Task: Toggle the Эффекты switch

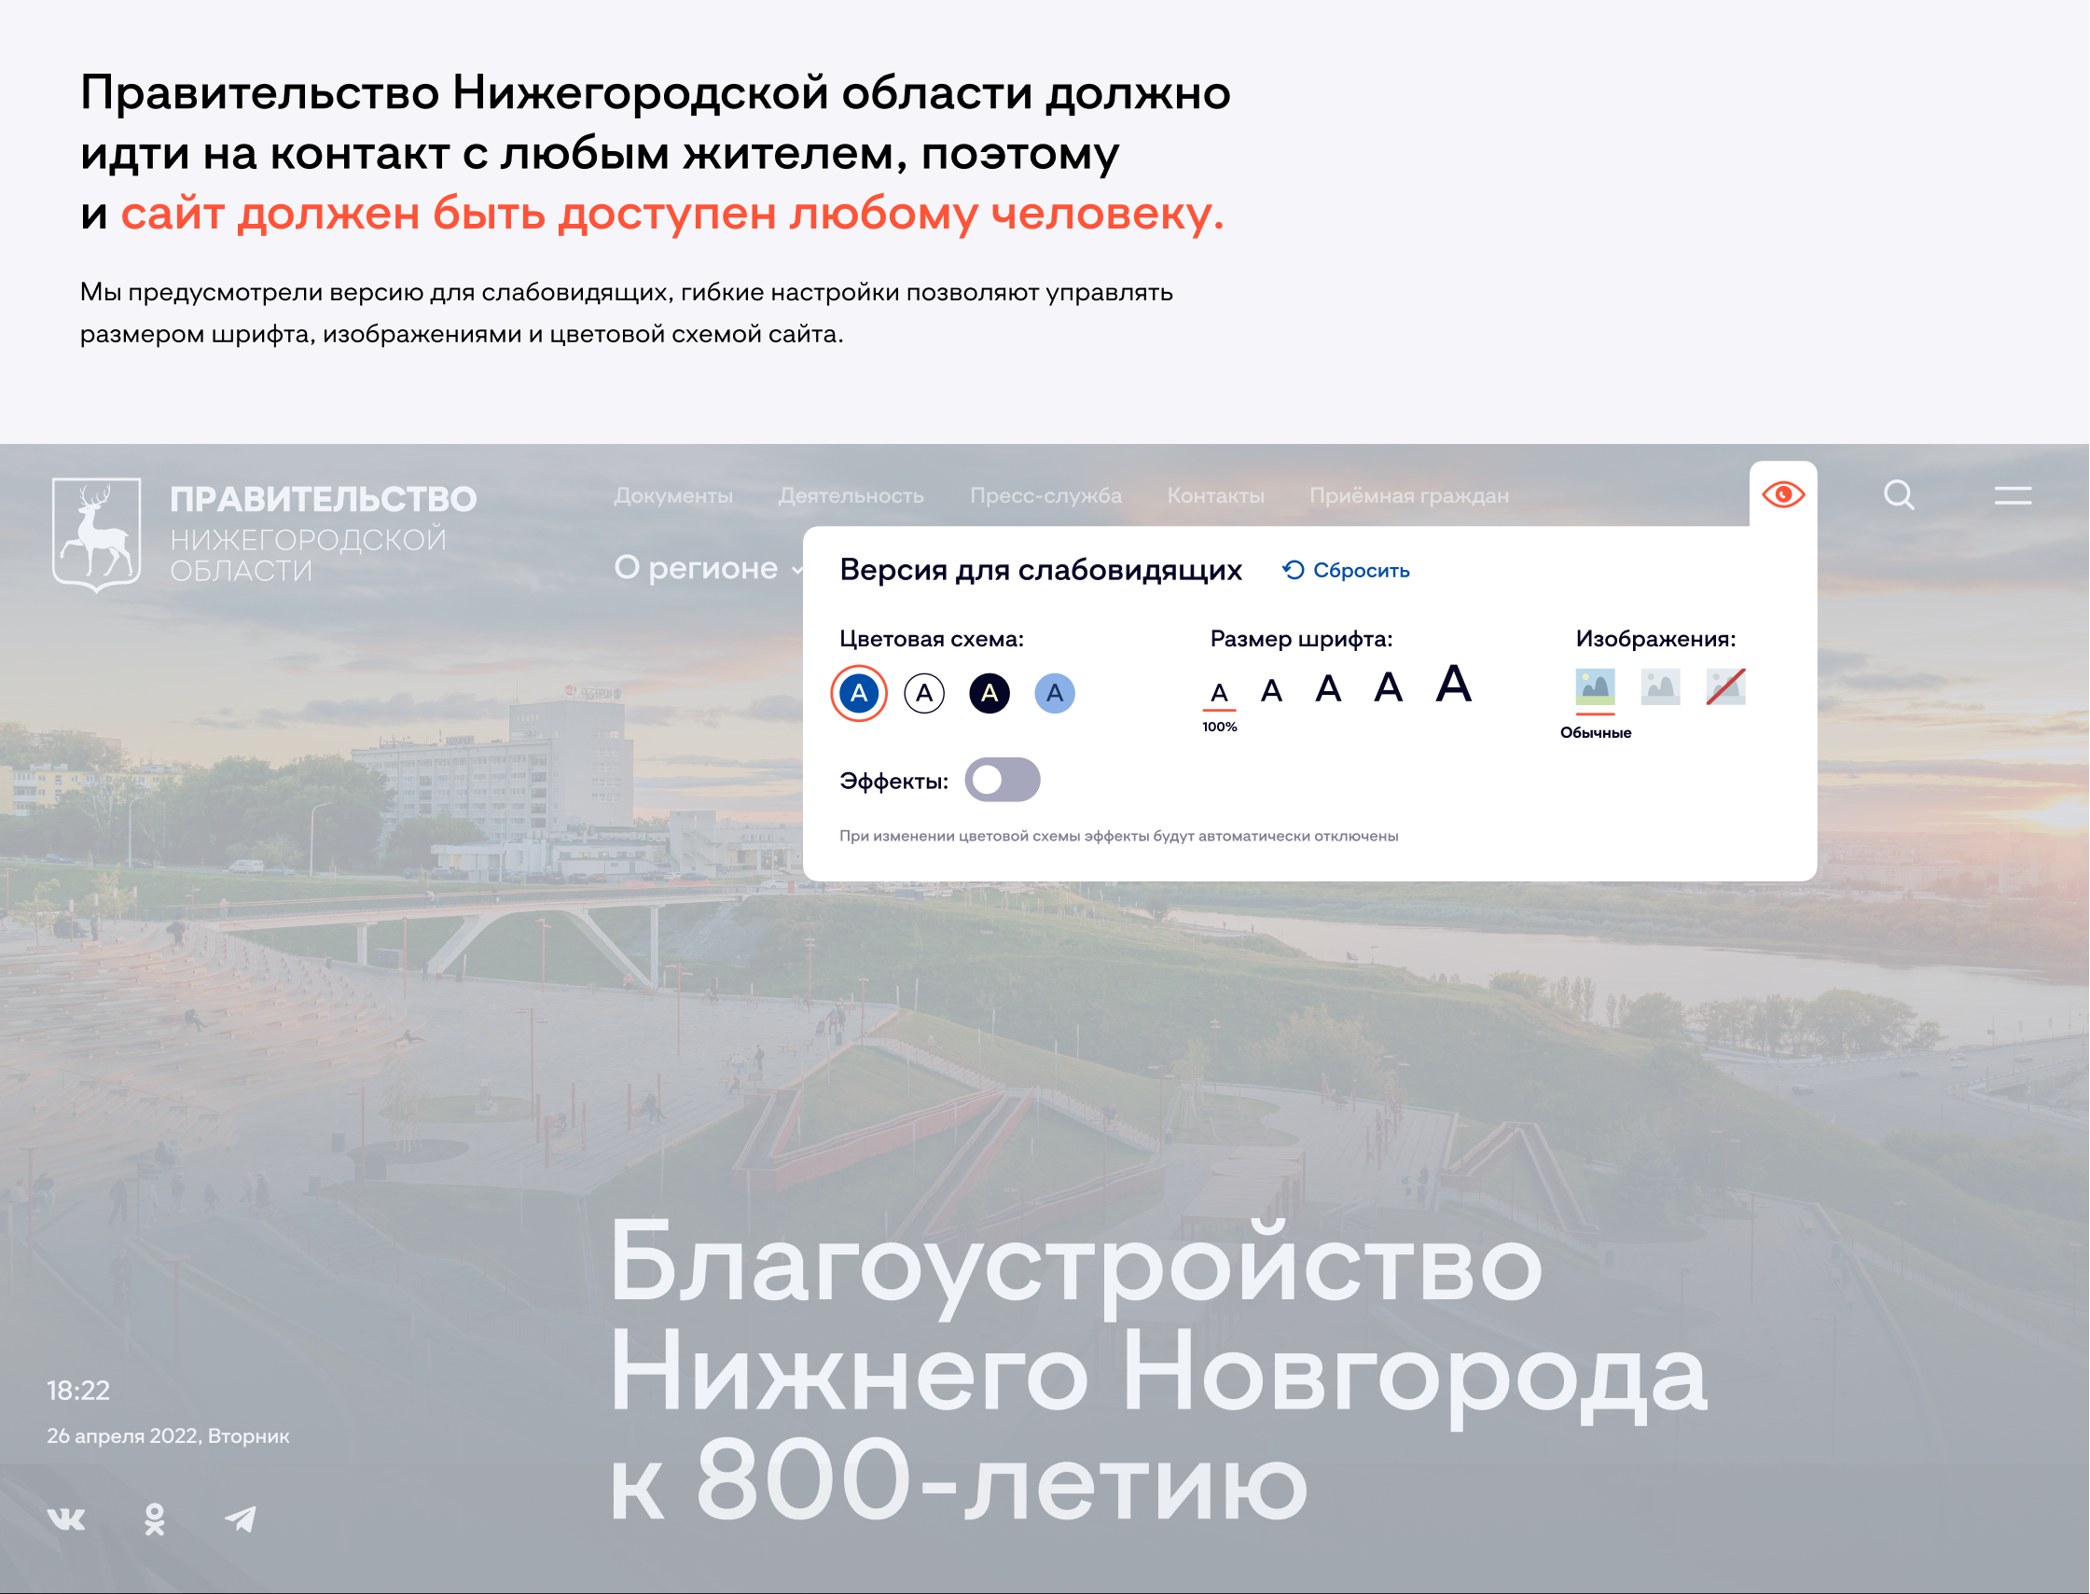Action: (x=1002, y=780)
